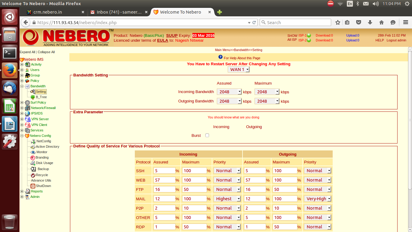Open LibreOffice Calc from the launcher

click(10, 106)
